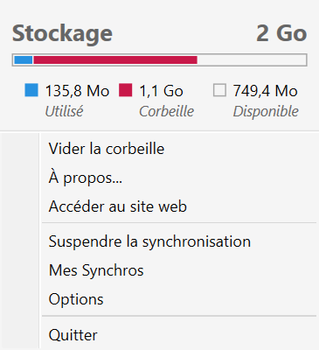This screenshot has width=319, height=350.
Task: Click the italic Disponible label
Action: coord(266,111)
